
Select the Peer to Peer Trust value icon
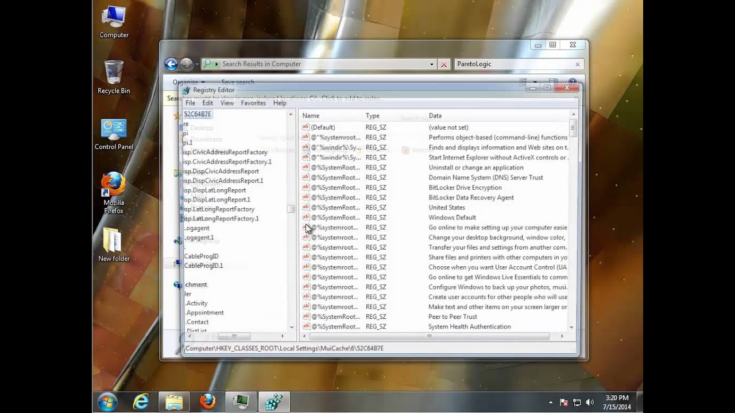305,317
